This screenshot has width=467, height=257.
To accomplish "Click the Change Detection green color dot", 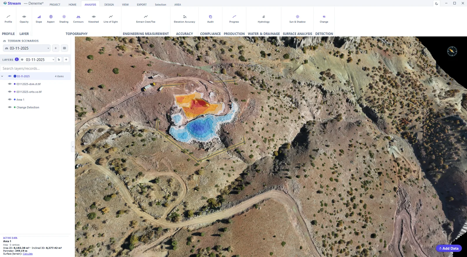I will pos(15,107).
